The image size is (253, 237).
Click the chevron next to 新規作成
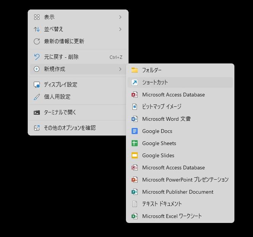(x=120, y=69)
